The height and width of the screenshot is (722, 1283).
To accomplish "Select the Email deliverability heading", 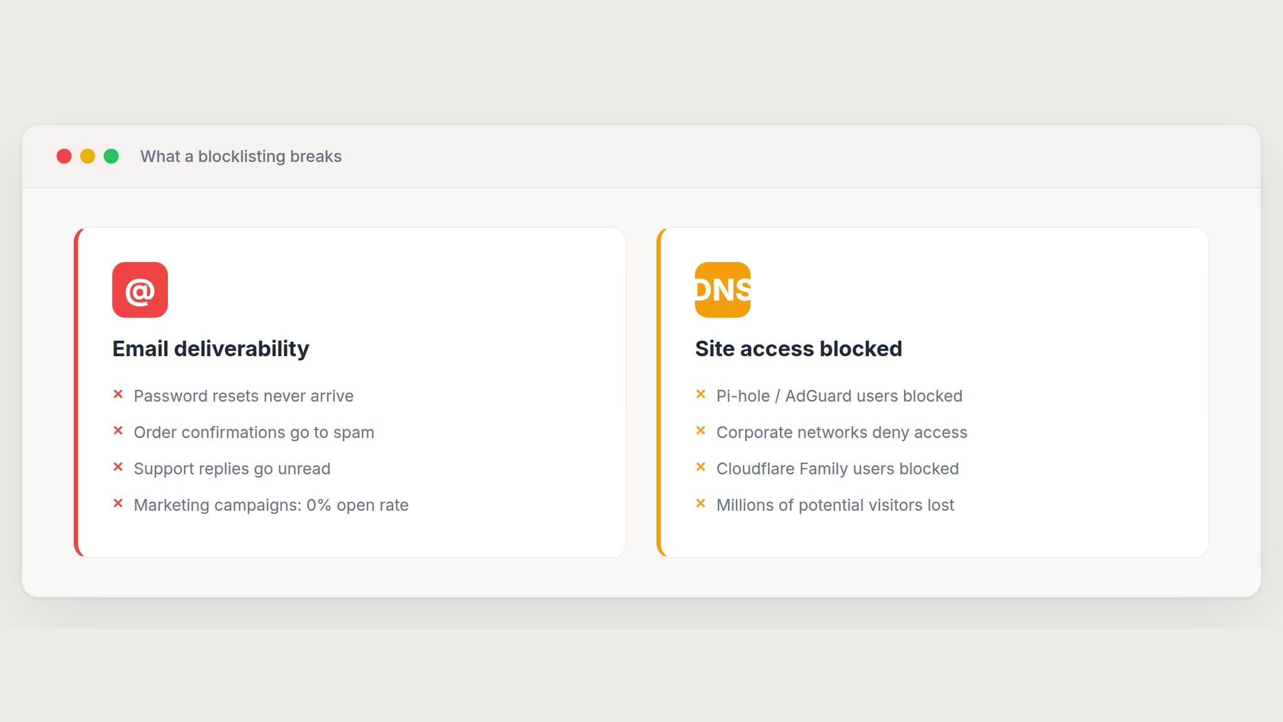I will click(210, 348).
